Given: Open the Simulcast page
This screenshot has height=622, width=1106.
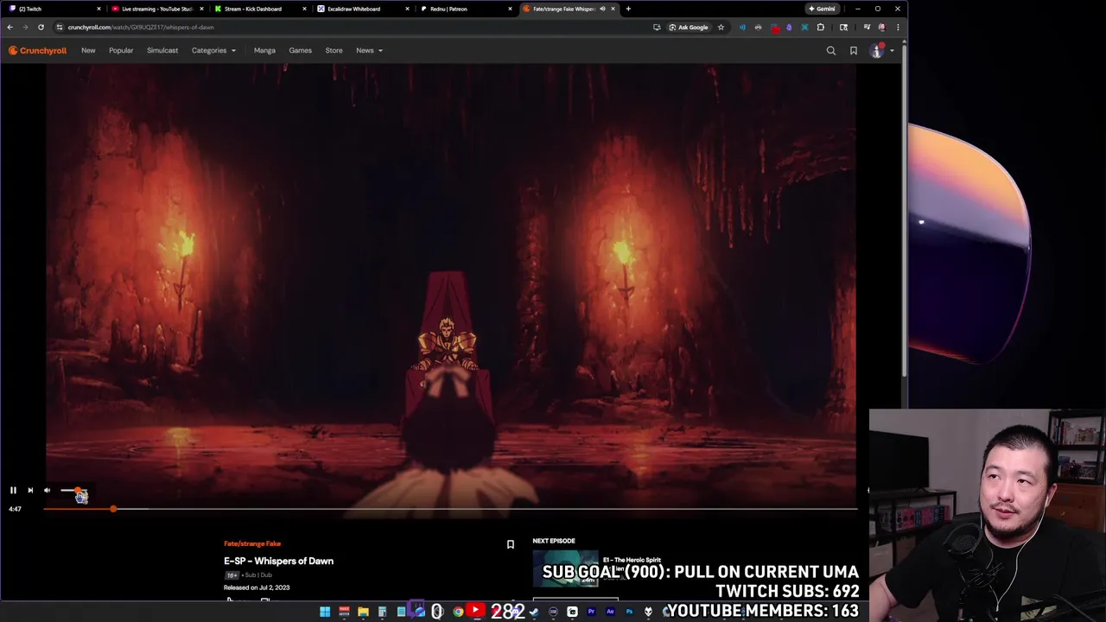Looking at the screenshot, I should (162, 50).
